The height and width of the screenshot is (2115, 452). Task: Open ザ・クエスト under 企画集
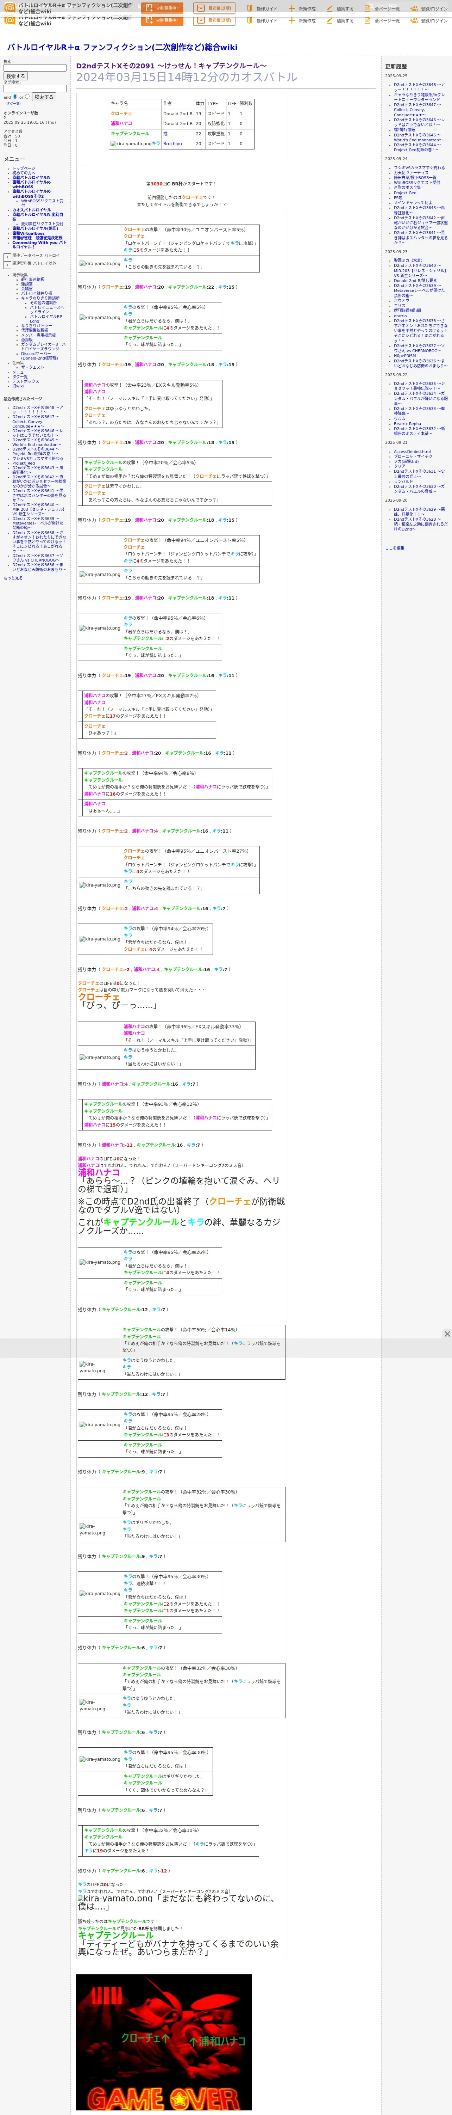pyautogui.click(x=33, y=368)
